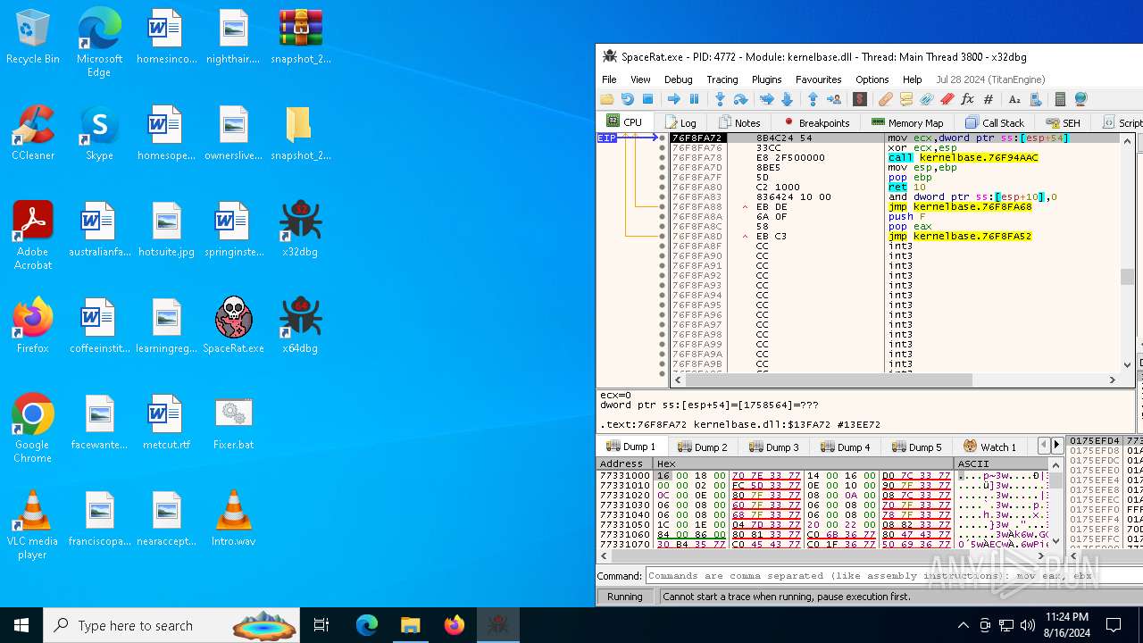Show hidden tray icons chevron
1143x643 pixels.
[963, 625]
